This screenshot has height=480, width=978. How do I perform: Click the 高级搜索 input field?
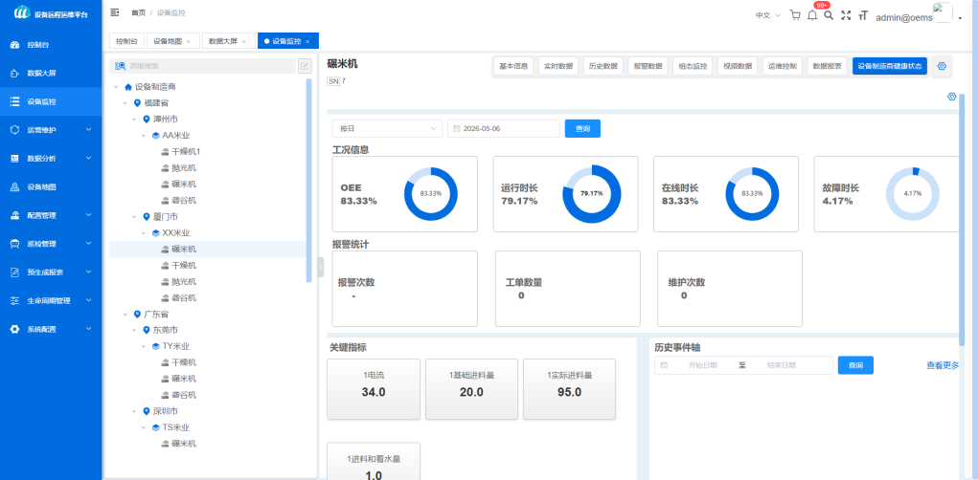coord(202,66)
